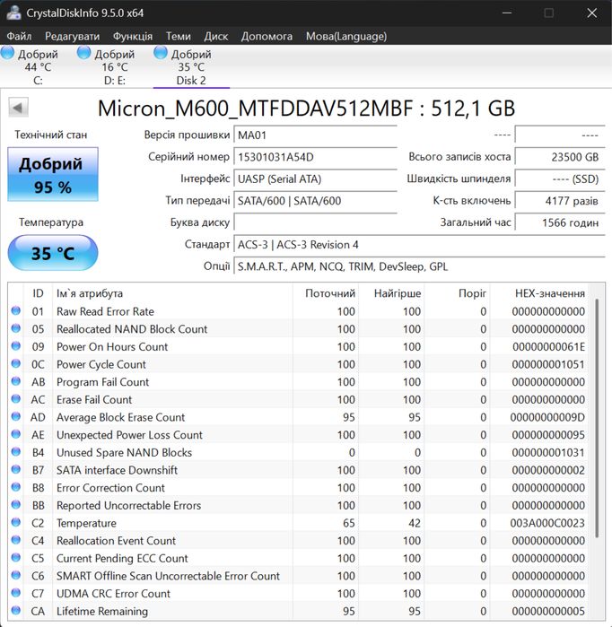Click status orb of Program Fail Count

[16, 381]
